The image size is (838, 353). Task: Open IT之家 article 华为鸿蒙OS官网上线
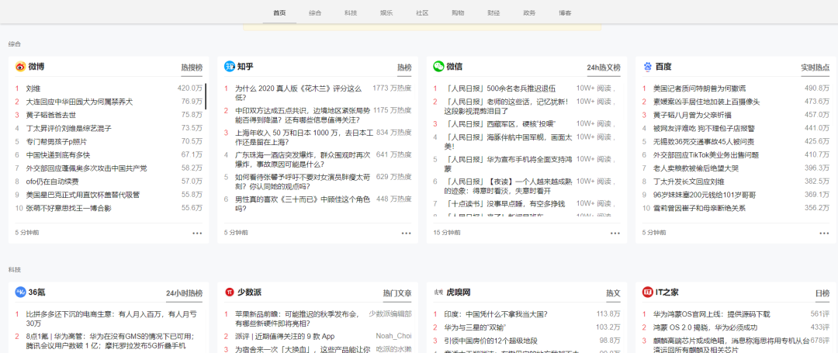tap(712, 313)
